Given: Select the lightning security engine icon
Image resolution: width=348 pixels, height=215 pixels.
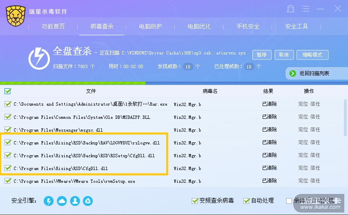Looking at the screenshot, I should pos(49,201).
